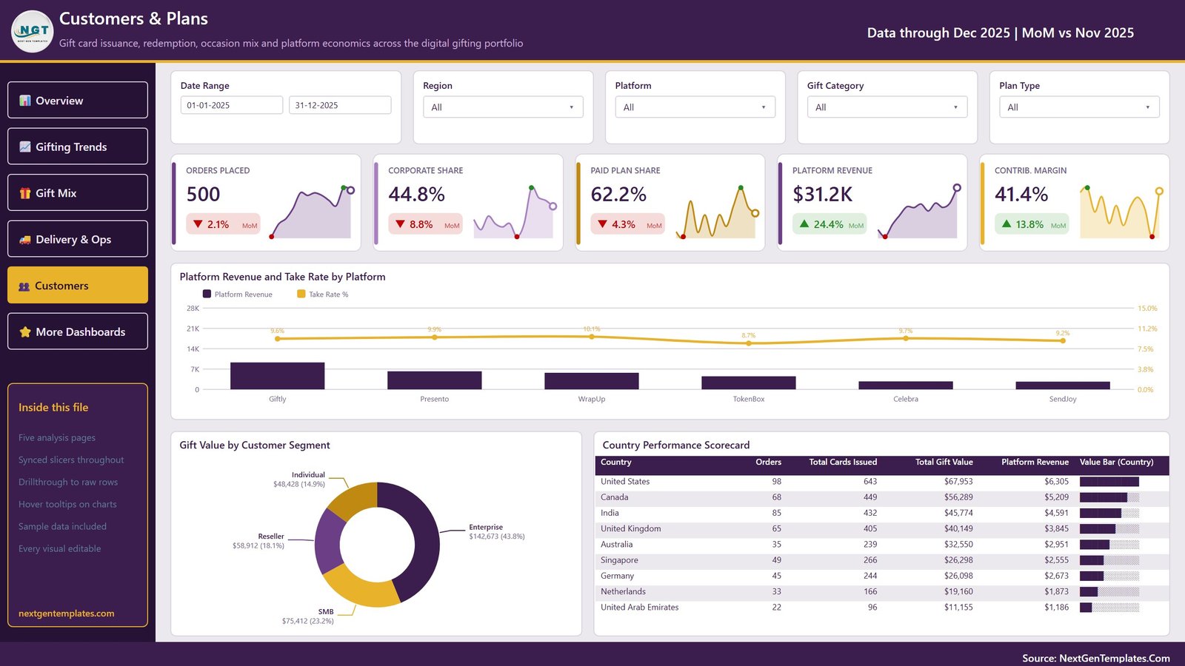Click the $32,550 gift value for Australia

click(958, 545)
